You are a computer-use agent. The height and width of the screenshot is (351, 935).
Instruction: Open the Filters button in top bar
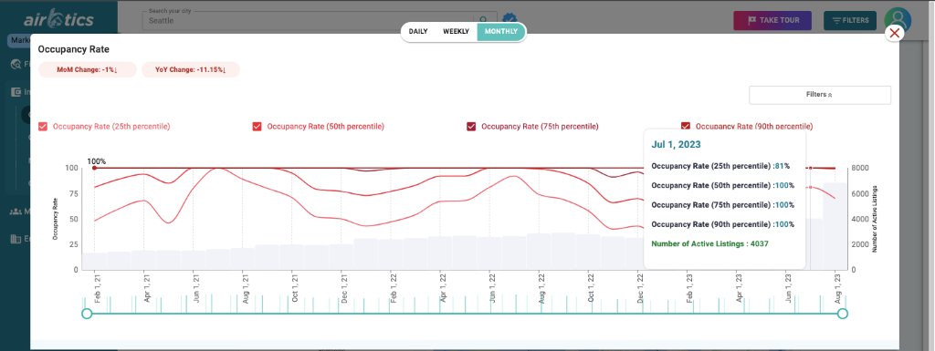[850, 20]
